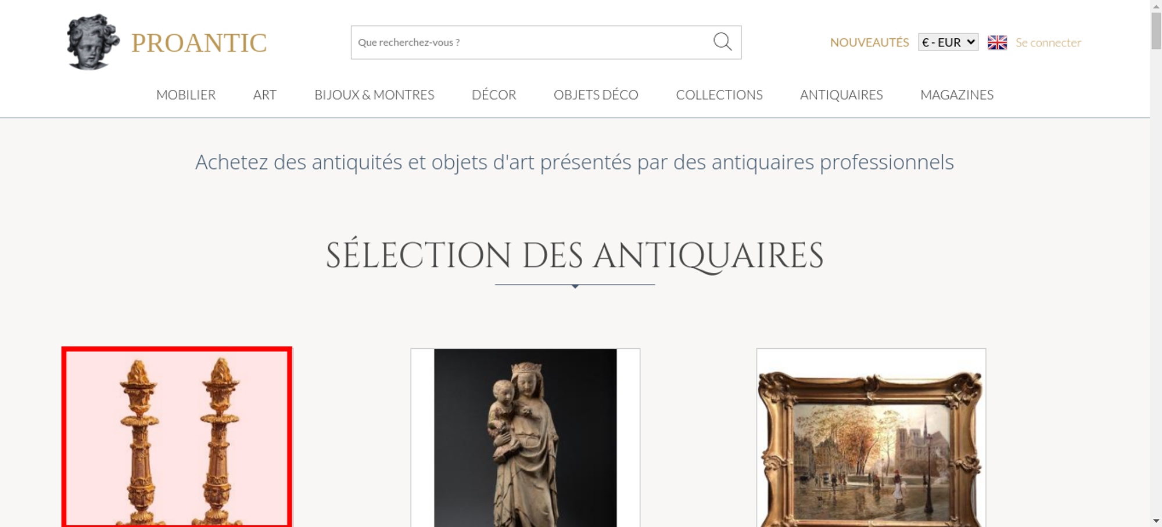Go to the ANTIQUAIRES section
The height and width of the screenshot is (527, 1162).
[x=841, y=95]
